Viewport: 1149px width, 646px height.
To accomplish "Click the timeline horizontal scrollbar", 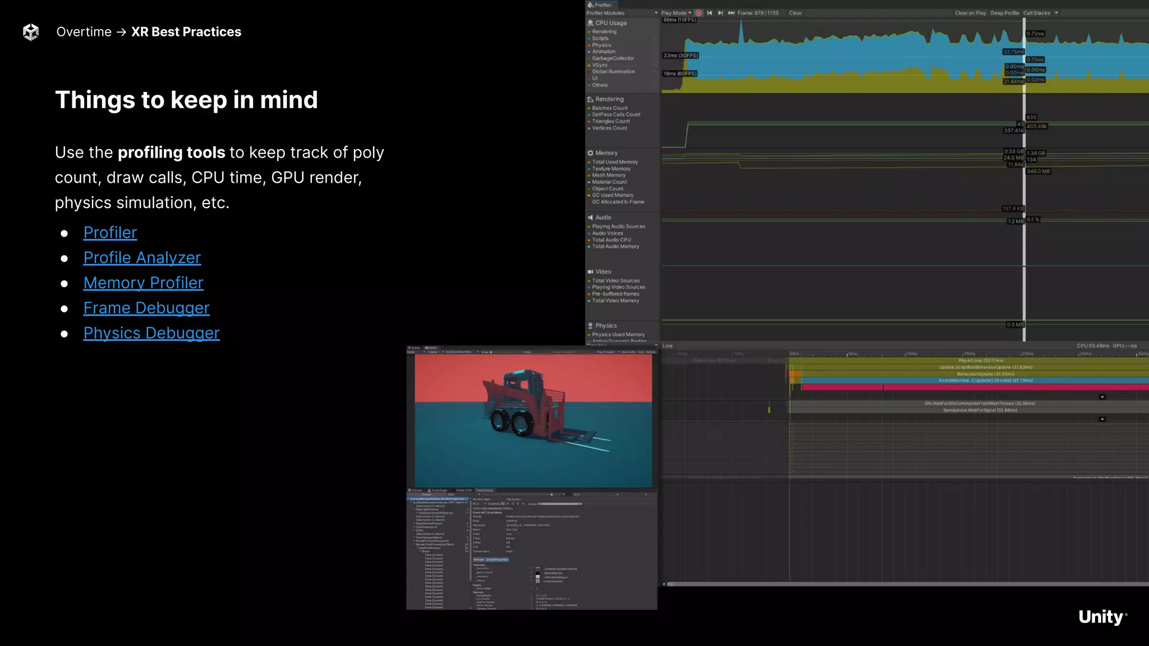I will click(907, 584).
